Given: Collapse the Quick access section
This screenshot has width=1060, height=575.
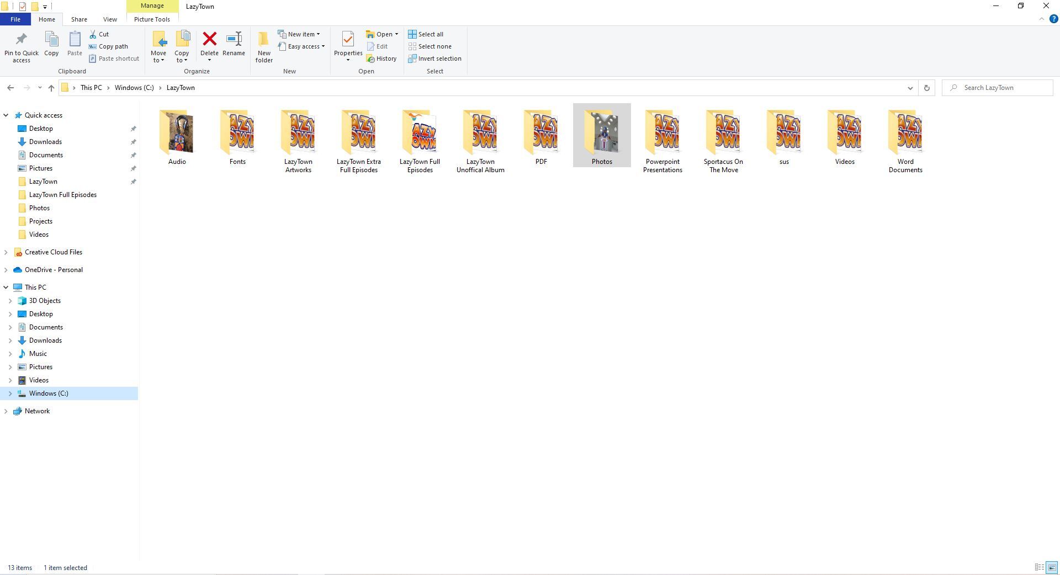Looking at the screenshot, I should pos(6,115).
